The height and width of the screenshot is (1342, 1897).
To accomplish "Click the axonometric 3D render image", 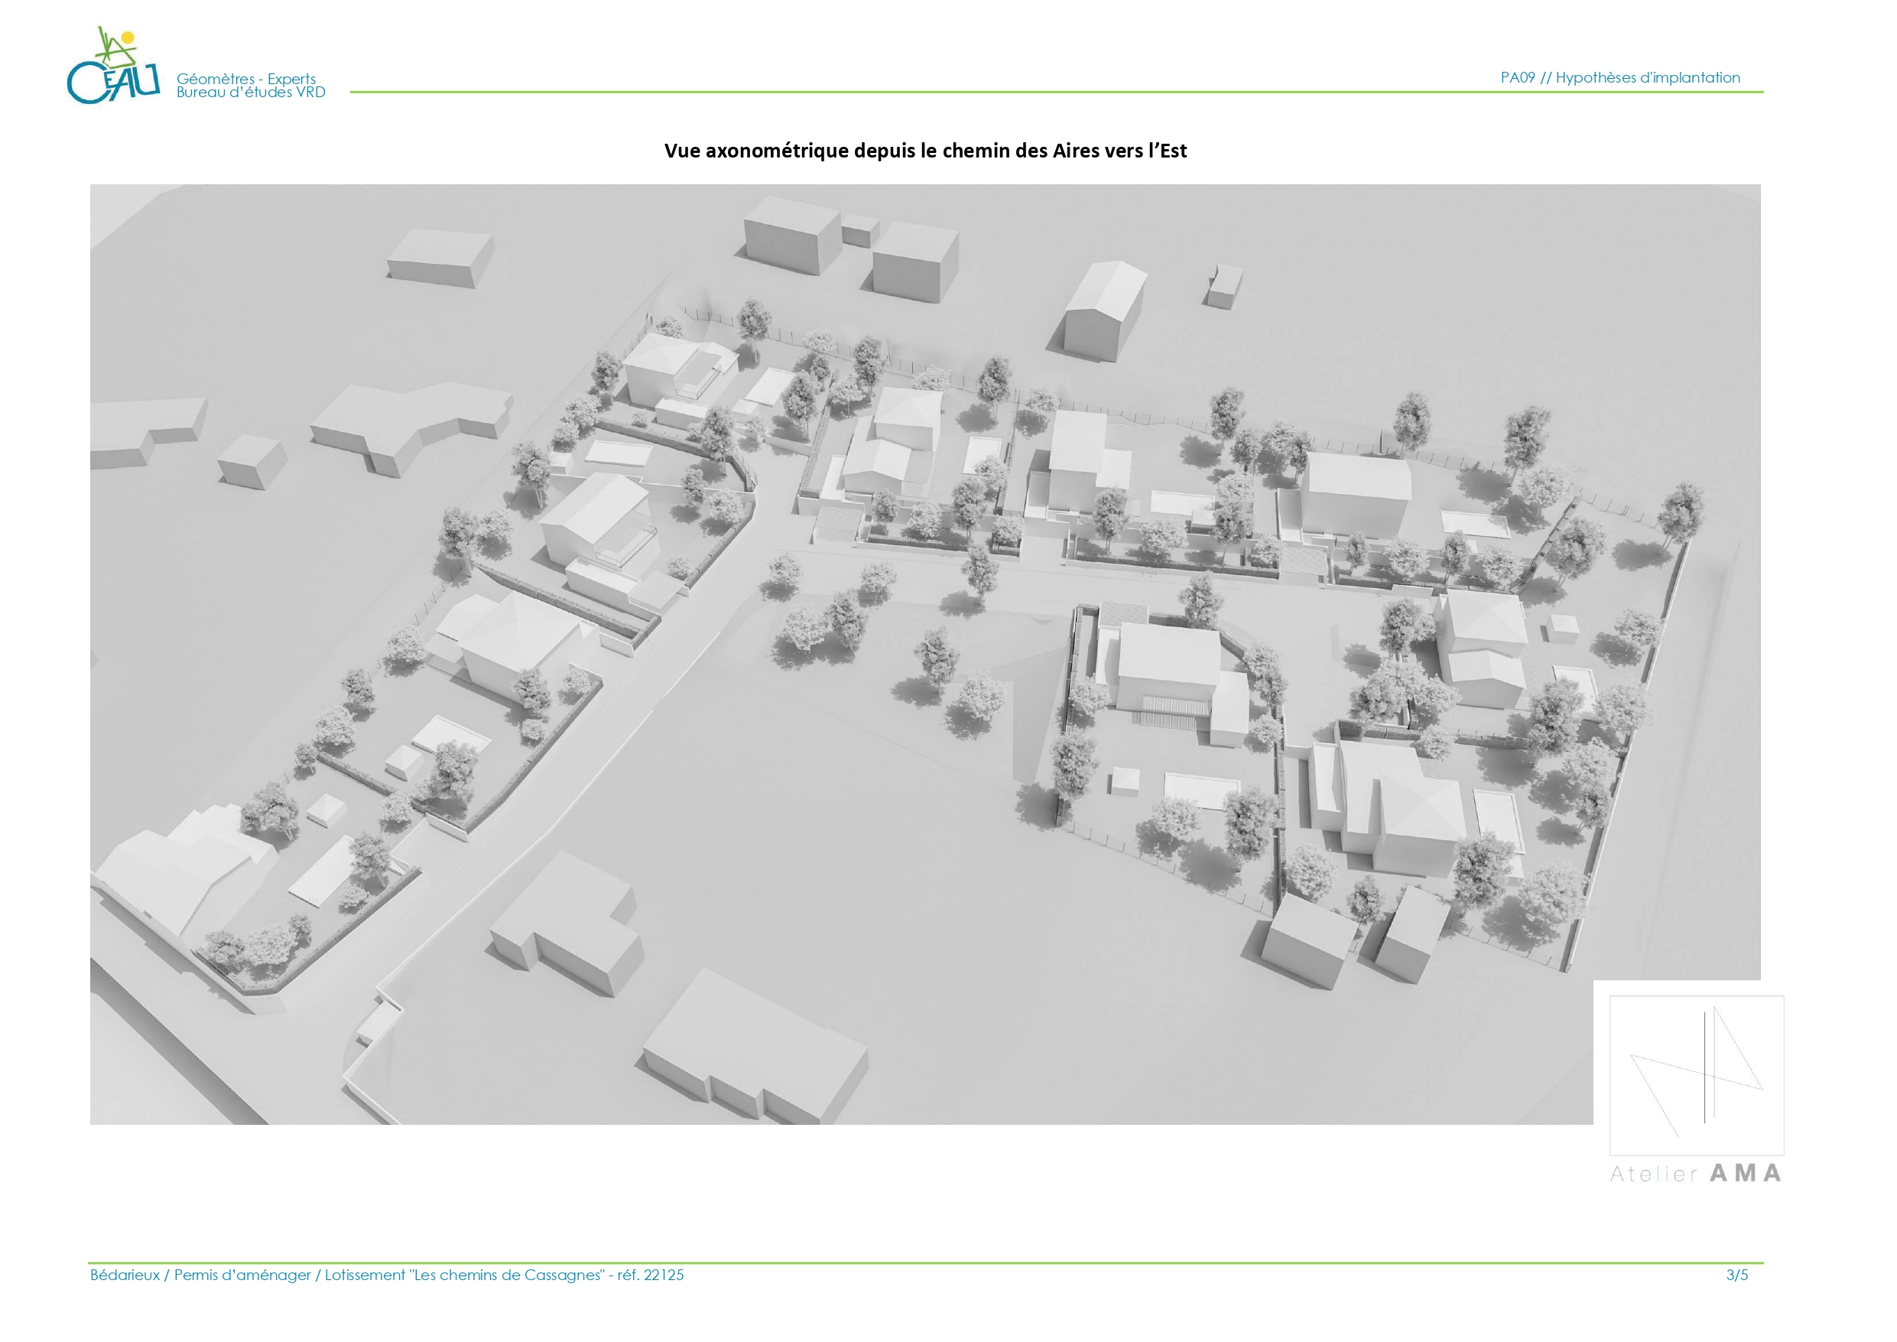I will click(x=925, y=654).
